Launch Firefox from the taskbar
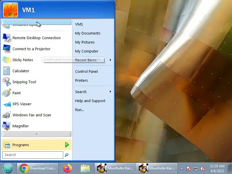Image resolution: width=232 pixels, height=174 pixels. point(68,168)
